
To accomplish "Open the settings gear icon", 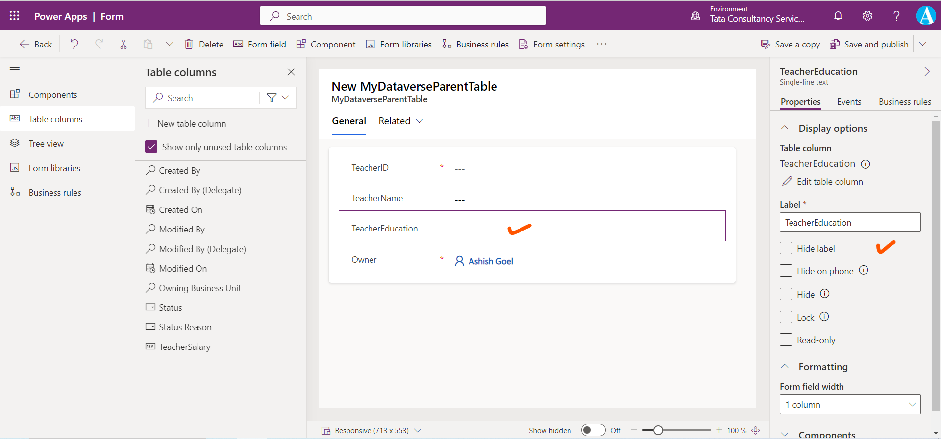I will point(867,16).
